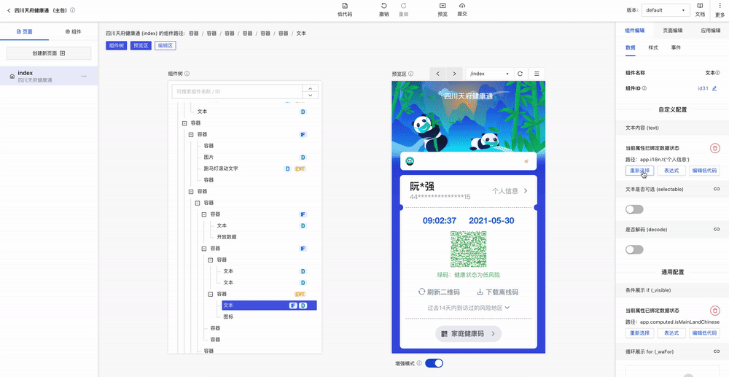Select 跑马灯滚动文字 in component tree

[x=221, y=168]
